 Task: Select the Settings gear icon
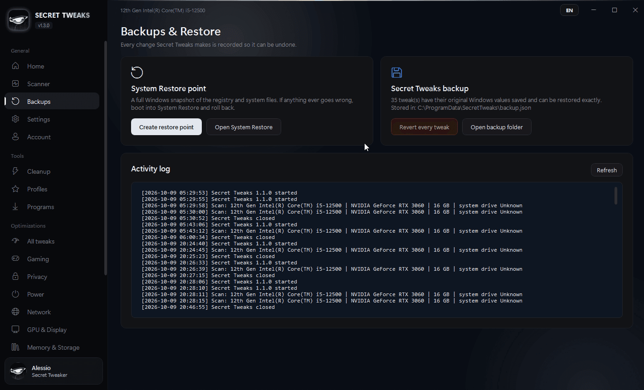pos(15,119)
